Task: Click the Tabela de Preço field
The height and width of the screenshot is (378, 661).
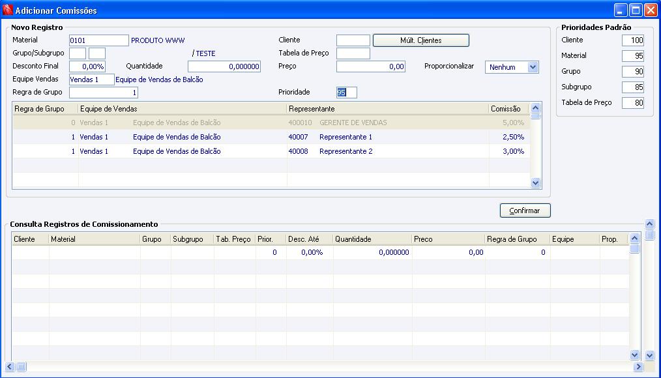Action: [353, 53]
